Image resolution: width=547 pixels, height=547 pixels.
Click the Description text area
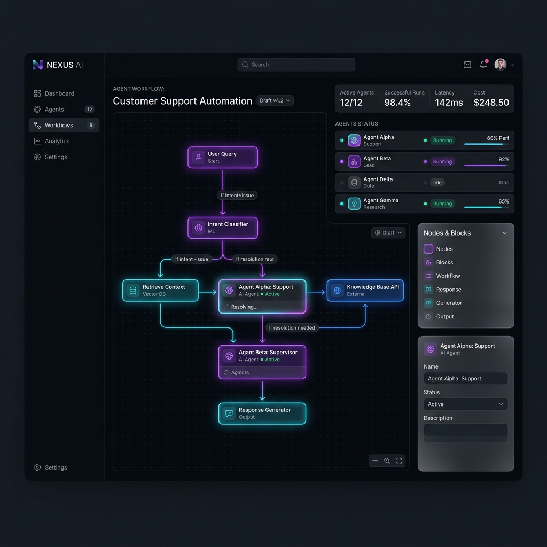point(466,433)
